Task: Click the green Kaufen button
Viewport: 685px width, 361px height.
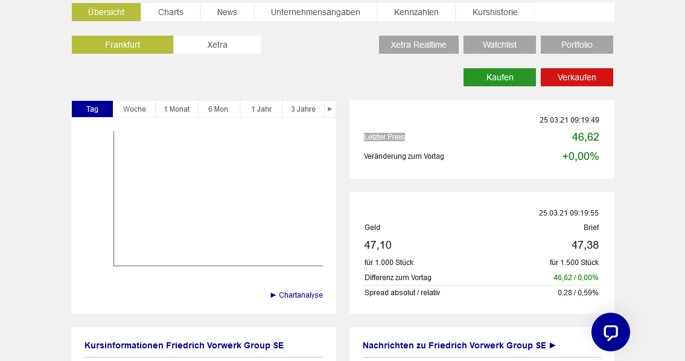Action: (499, 77)
